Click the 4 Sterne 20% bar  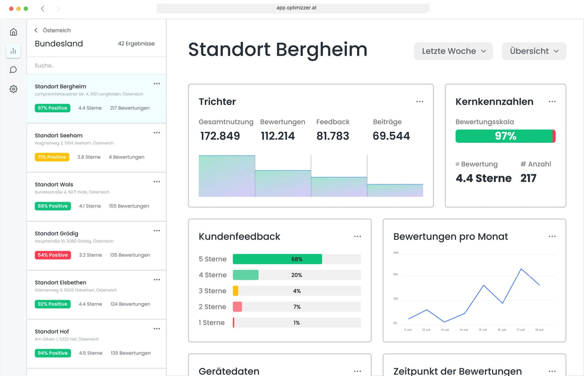(x=297, y=275)
